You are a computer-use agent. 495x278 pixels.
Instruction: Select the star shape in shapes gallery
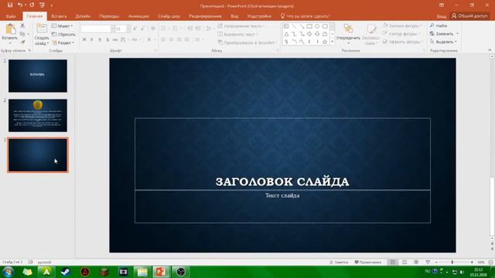325,42
